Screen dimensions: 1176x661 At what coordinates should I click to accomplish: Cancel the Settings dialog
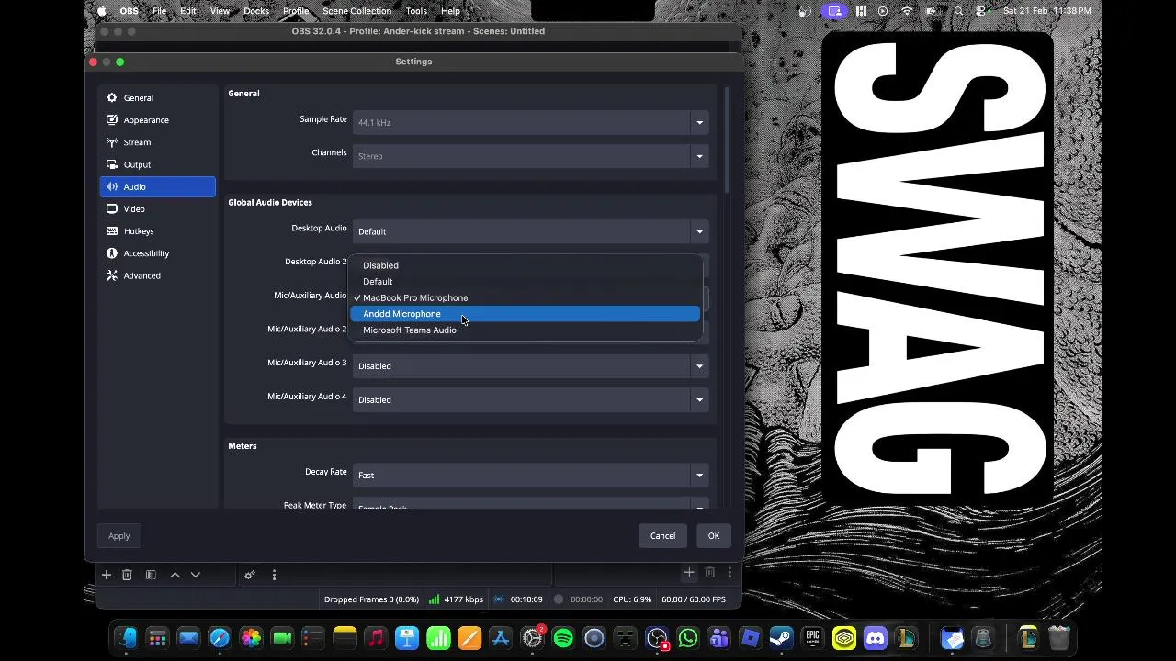662,536
